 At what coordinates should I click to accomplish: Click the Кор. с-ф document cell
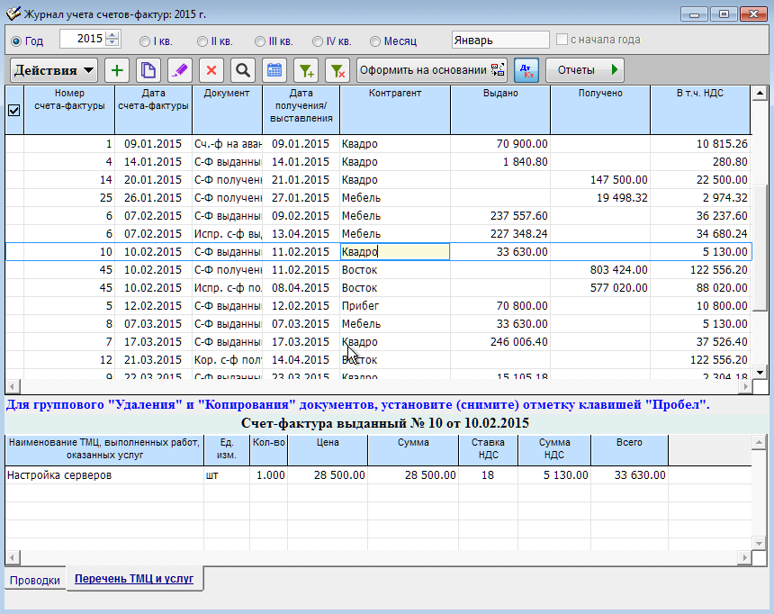[228, 360]
